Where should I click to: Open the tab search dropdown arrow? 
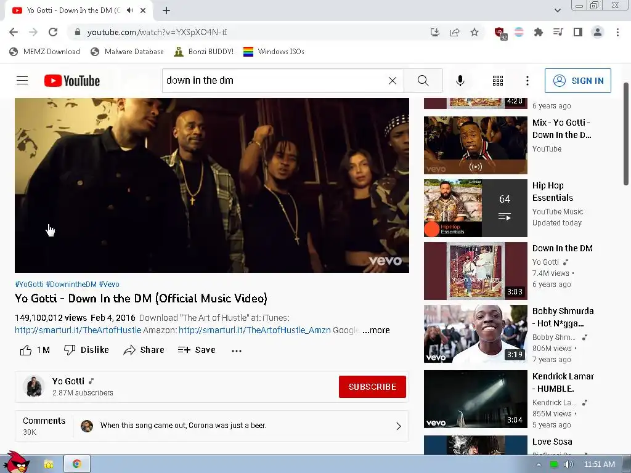pos(557,10)
